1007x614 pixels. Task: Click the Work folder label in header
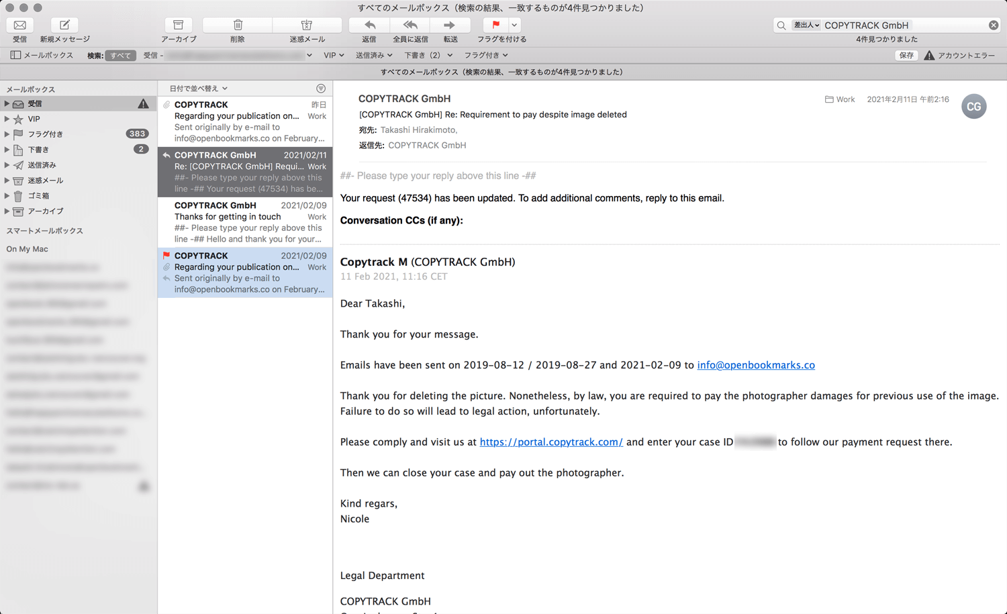pos(840,99)
